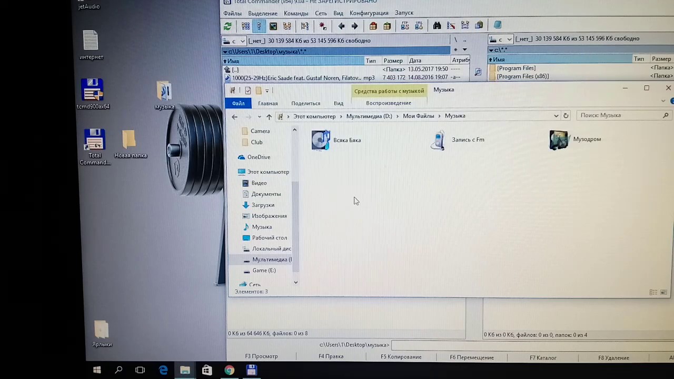Open Chrome from the taskbar
The width and height of the screenshot is (674, 379).
[x=229, y=370]
